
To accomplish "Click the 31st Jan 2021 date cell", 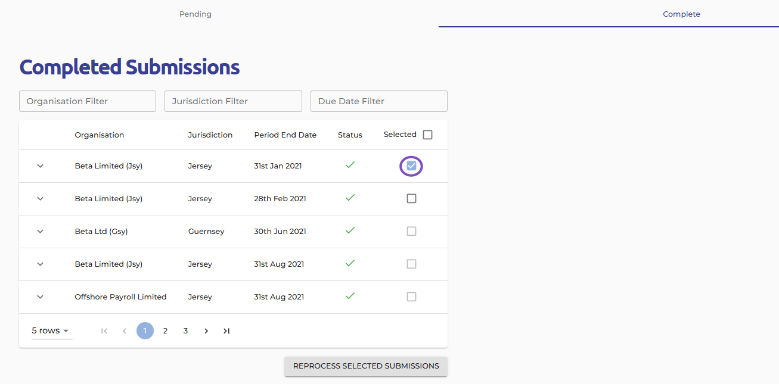I will click(278, 166).
